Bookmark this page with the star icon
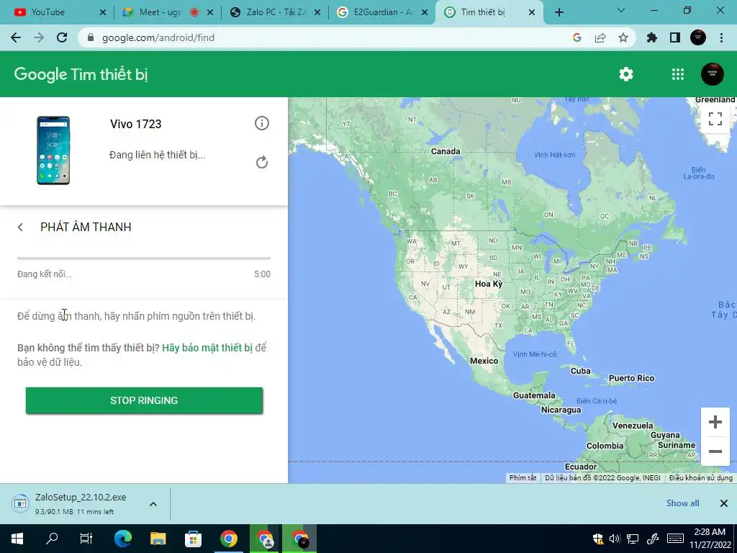This screenshot has height=553, width=737. (x=623, y=37)
